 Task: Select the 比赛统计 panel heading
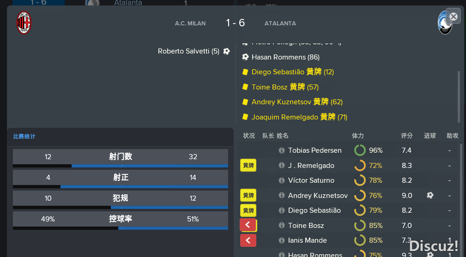(x=24, y=137)
